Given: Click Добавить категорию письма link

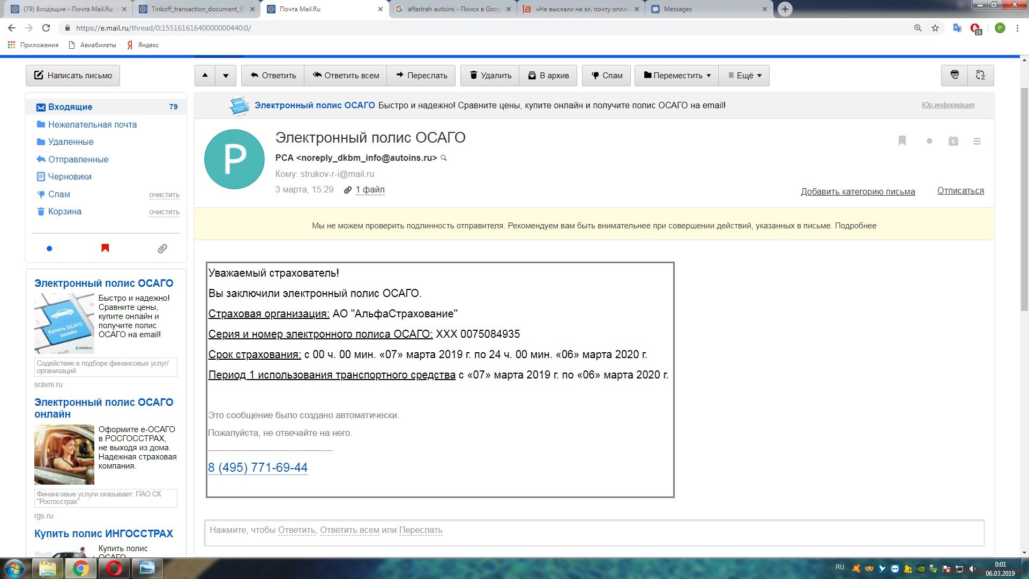Looking at the screenshot, I should click(857, 192).
